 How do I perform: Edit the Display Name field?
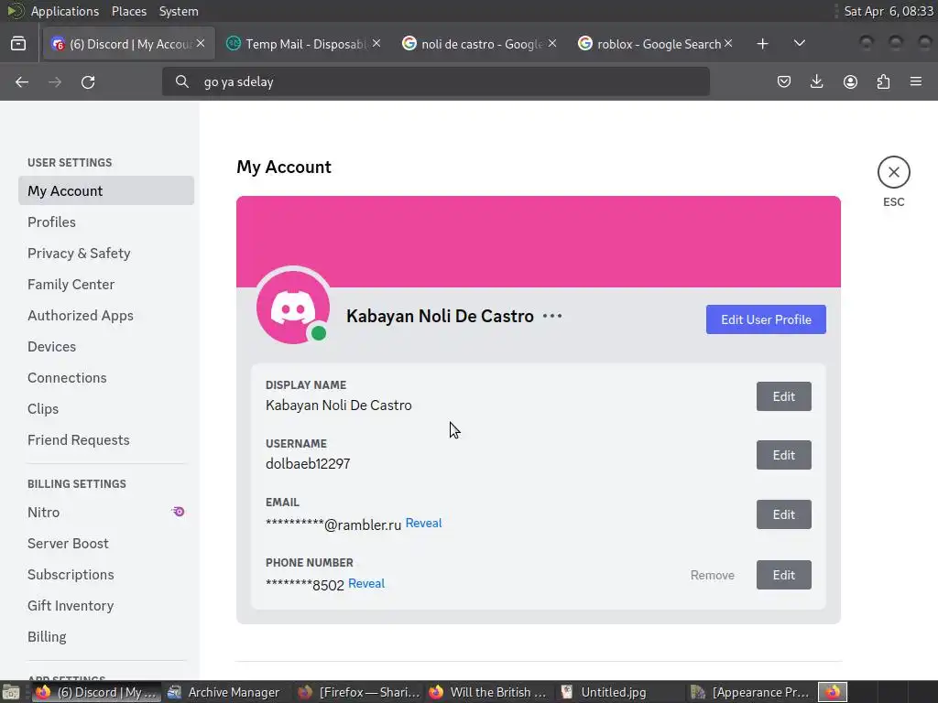(784, 396)
